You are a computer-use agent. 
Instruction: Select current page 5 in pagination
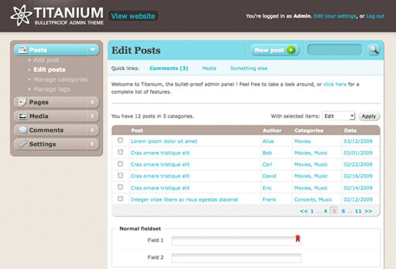click(334, 211)
